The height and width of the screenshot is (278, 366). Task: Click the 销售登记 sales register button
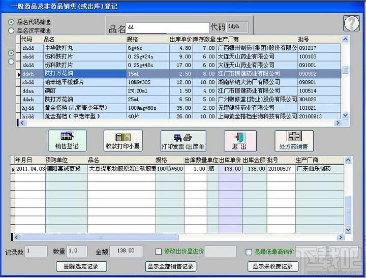[67, 141]
